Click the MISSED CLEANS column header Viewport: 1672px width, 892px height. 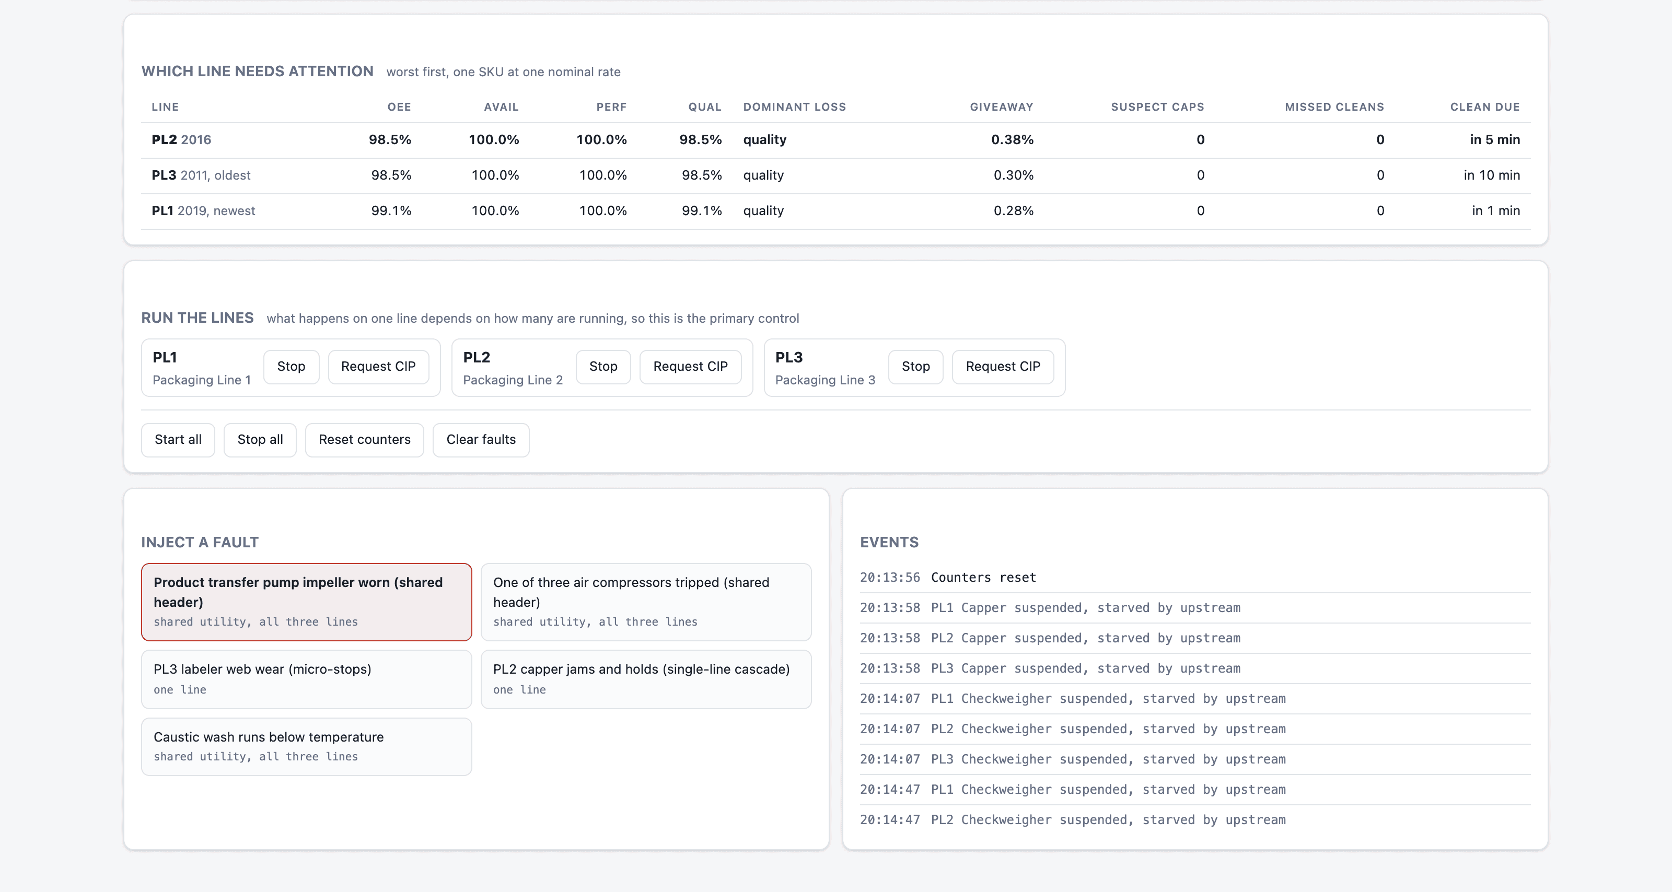[x=1334, y=107]
